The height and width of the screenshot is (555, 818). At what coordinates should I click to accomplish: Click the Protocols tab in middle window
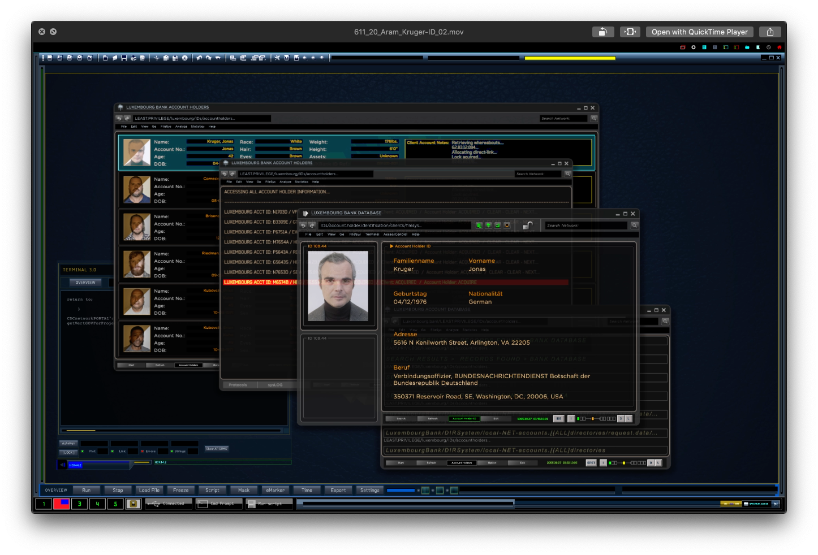click(x=238, y=385)
